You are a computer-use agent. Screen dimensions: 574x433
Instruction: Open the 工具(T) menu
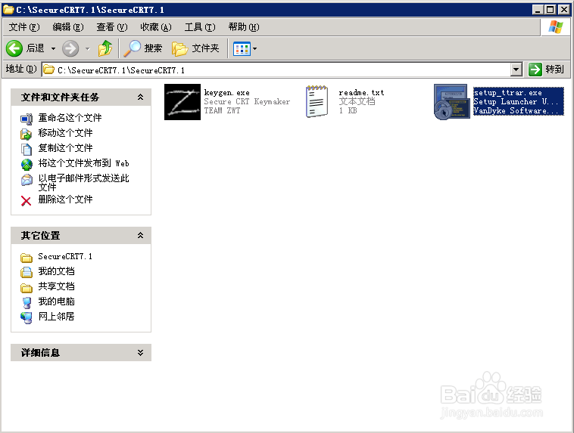[200, 27]
